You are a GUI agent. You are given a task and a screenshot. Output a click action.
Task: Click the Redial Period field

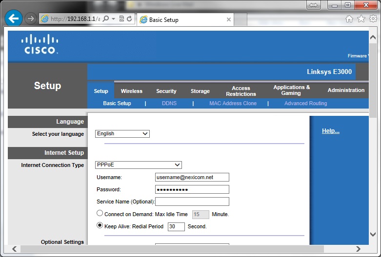coord(176,226)
